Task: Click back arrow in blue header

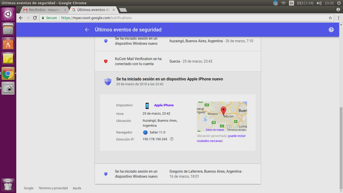Action: point(87,30)
